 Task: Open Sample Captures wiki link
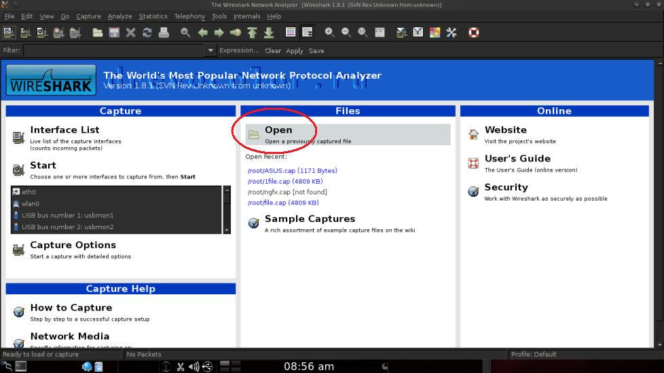pos(310,219)
